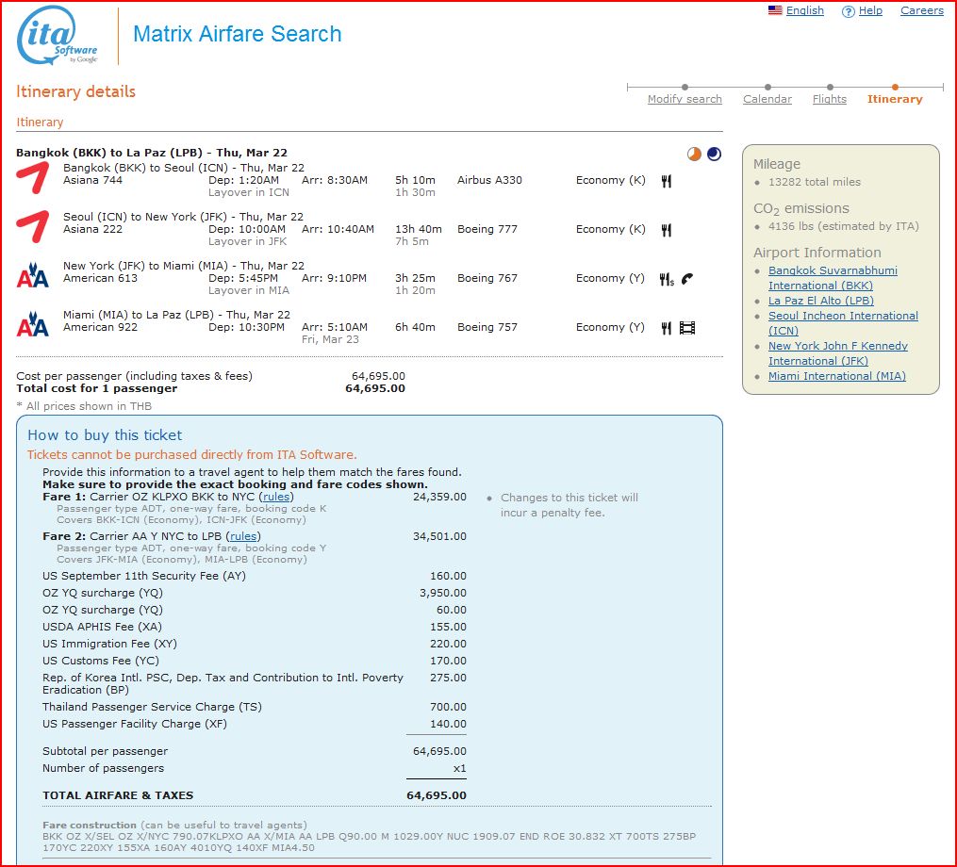Click the Asiana 744 flight number
Screen dimensions: 957x867
(x=92, y=180)
